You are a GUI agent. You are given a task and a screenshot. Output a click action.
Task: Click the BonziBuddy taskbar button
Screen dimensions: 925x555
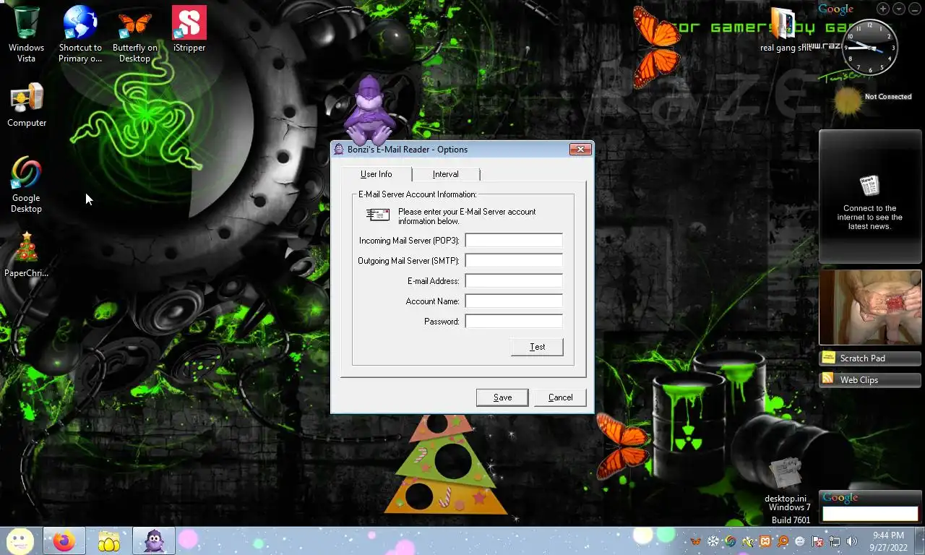pos(154,541)
